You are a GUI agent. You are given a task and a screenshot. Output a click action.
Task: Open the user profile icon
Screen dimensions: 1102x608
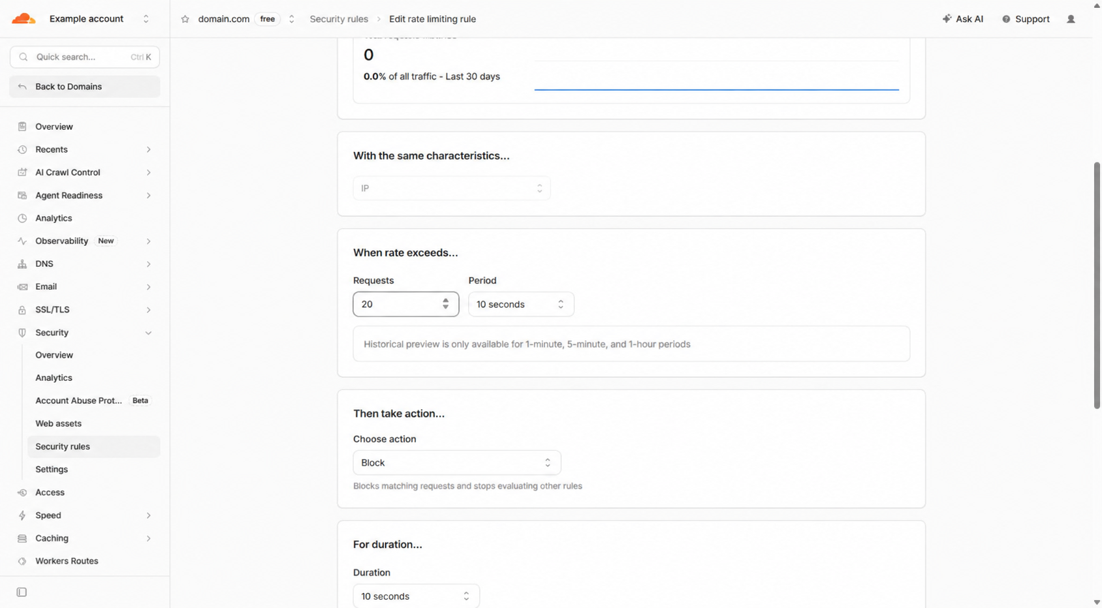click(1071, 19)
